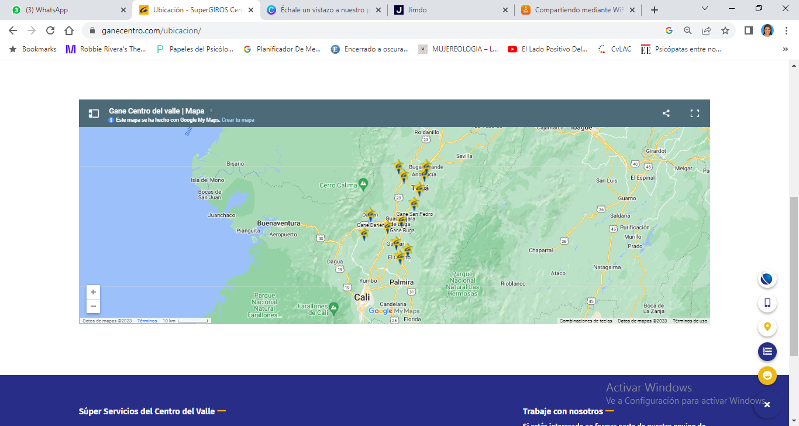Switch to Compartiendo mediante WiFi tab
This screenshot has width=799, height=426.
click(x=578, y=10)
